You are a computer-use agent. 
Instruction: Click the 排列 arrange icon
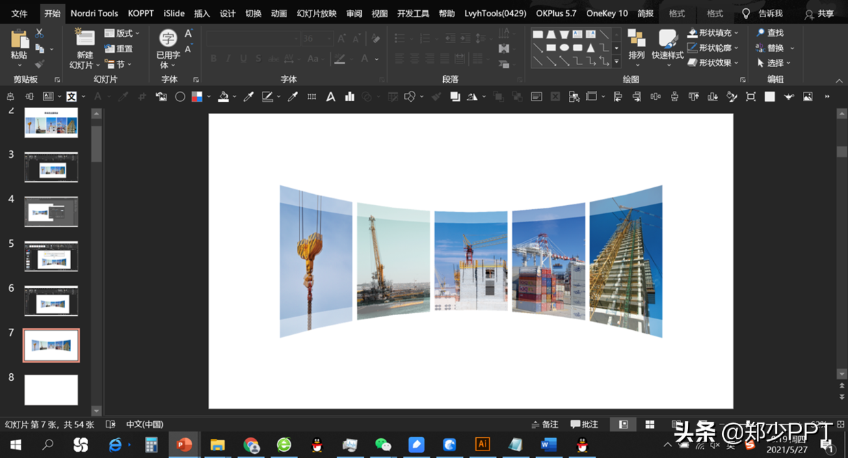coord(637,38)
